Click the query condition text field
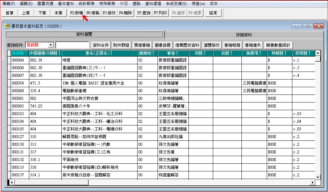 tap(72, 45)
